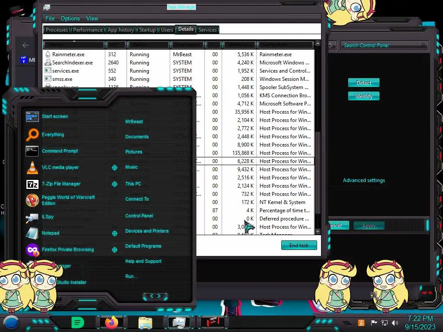Viewport: 443px width, 332px height.
Task: Open Advanced settings link
Action: [364, 180]
